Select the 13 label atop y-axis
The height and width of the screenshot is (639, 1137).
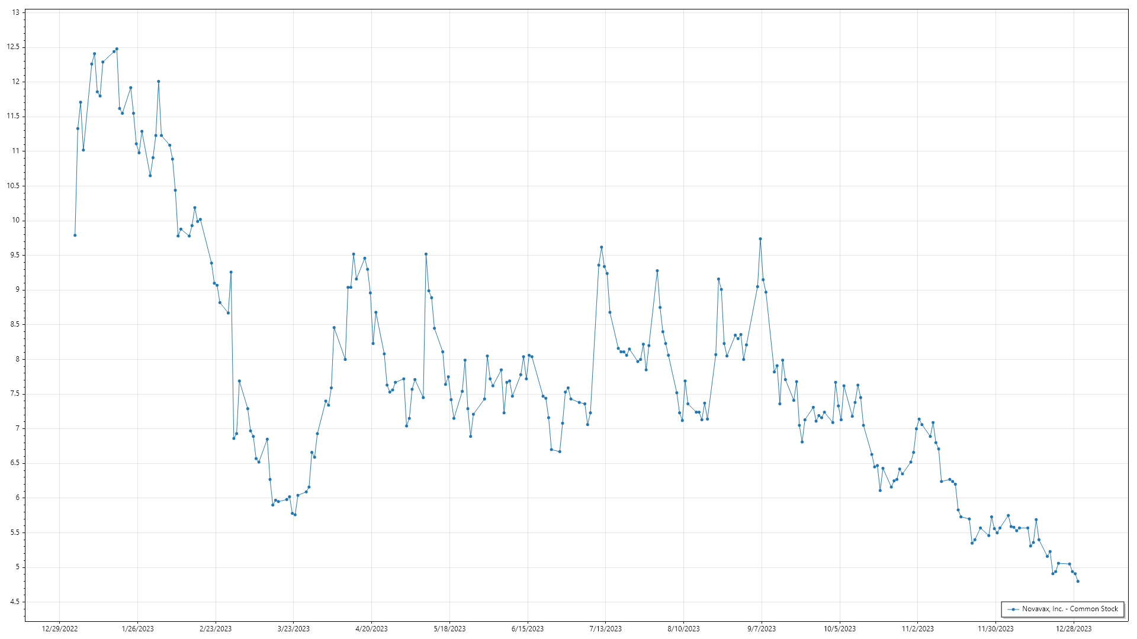[x=15, y=12]
